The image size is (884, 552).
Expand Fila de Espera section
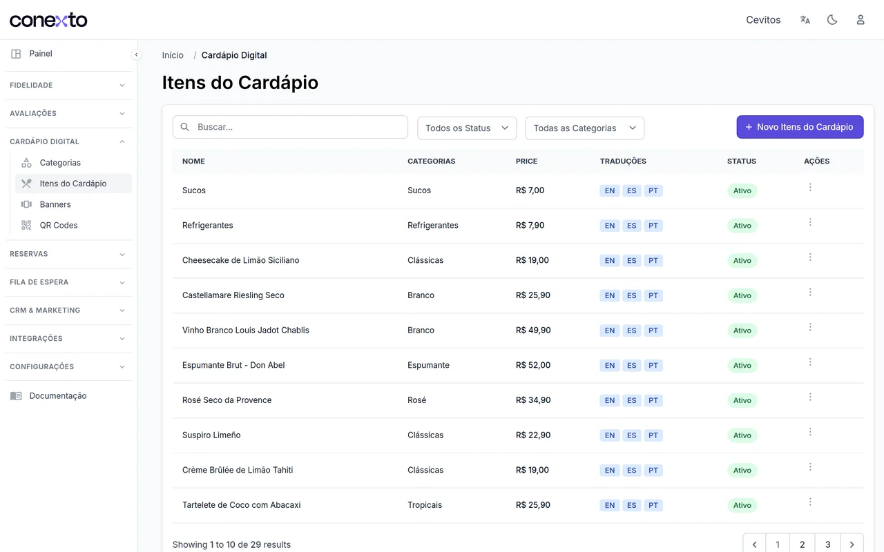pyautogui.click(x=68, y=282)
